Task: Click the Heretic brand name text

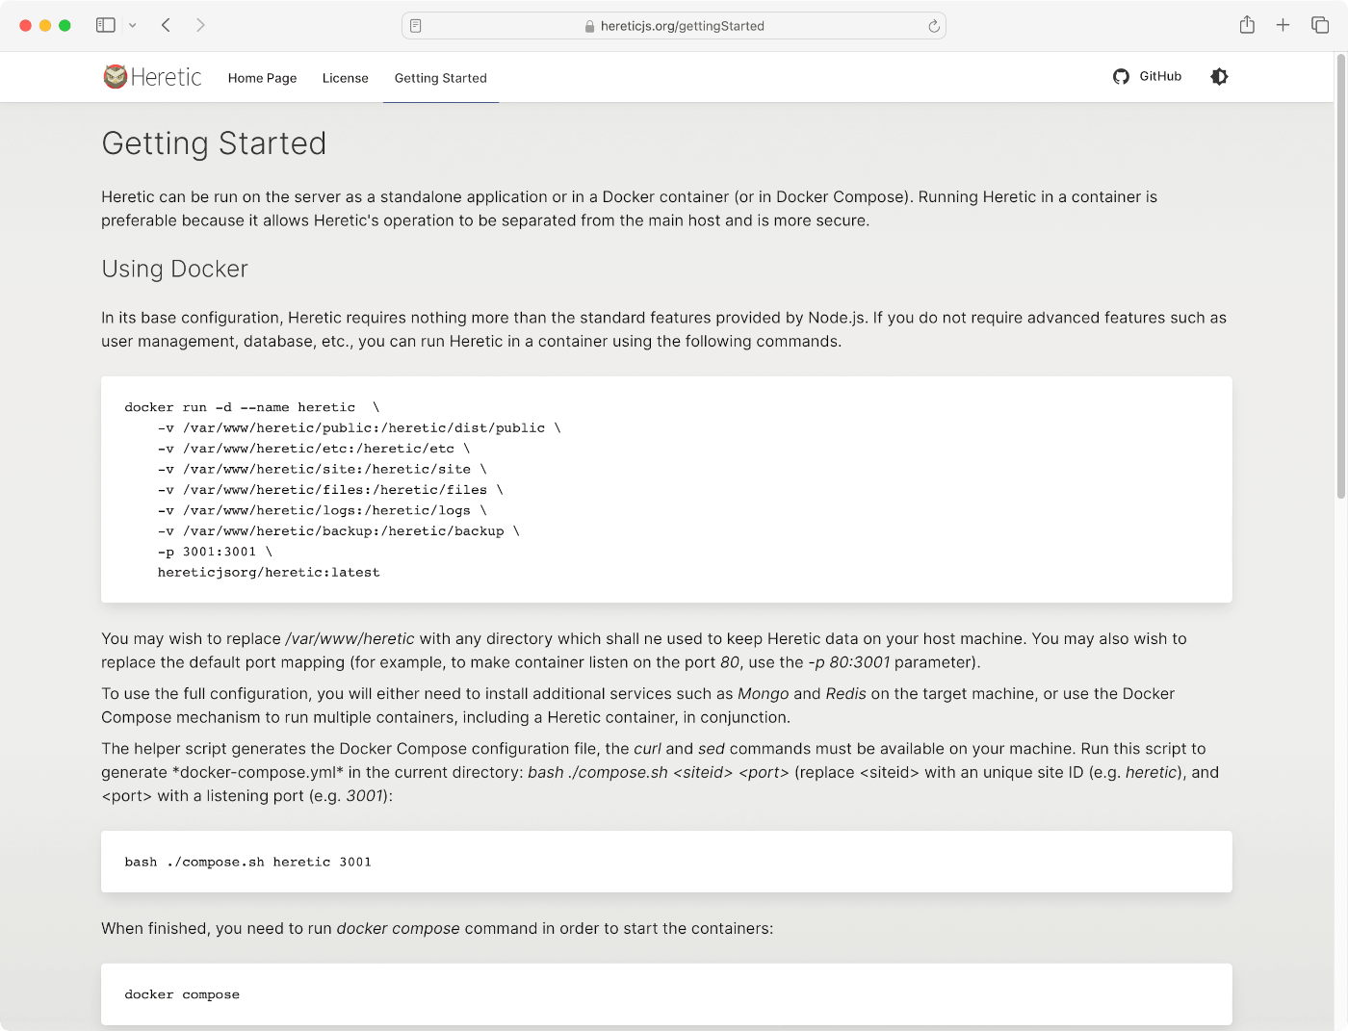Action: (x=167, y=77)
